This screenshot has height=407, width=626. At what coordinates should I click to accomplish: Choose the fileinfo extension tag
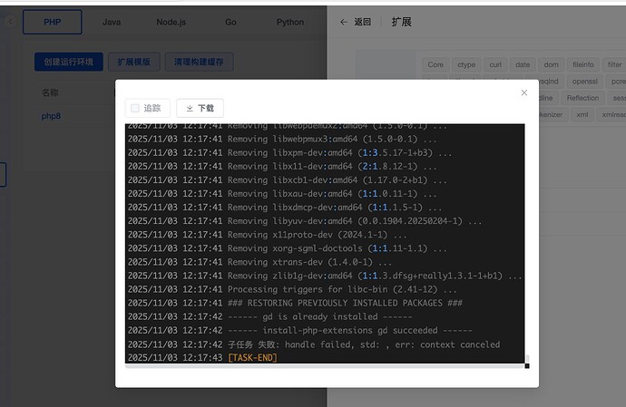point(582,65)
